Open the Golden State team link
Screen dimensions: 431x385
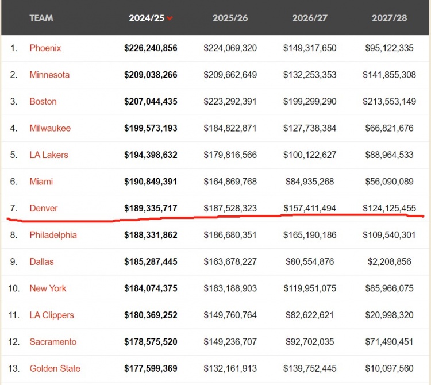click(x=55, y=368)
